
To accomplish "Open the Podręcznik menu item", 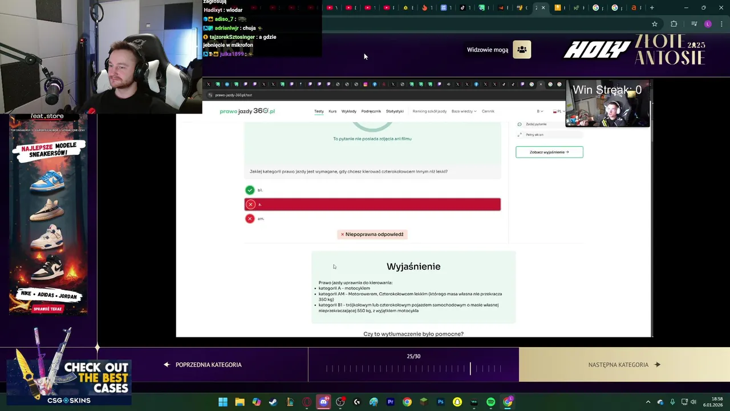I will pyautogui.click(x=371, y=111).
